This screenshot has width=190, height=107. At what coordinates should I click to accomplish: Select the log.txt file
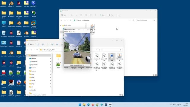point(58,65)
